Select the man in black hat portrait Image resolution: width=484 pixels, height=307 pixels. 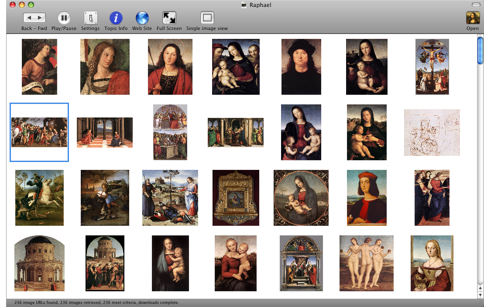[x=301, y=67]
